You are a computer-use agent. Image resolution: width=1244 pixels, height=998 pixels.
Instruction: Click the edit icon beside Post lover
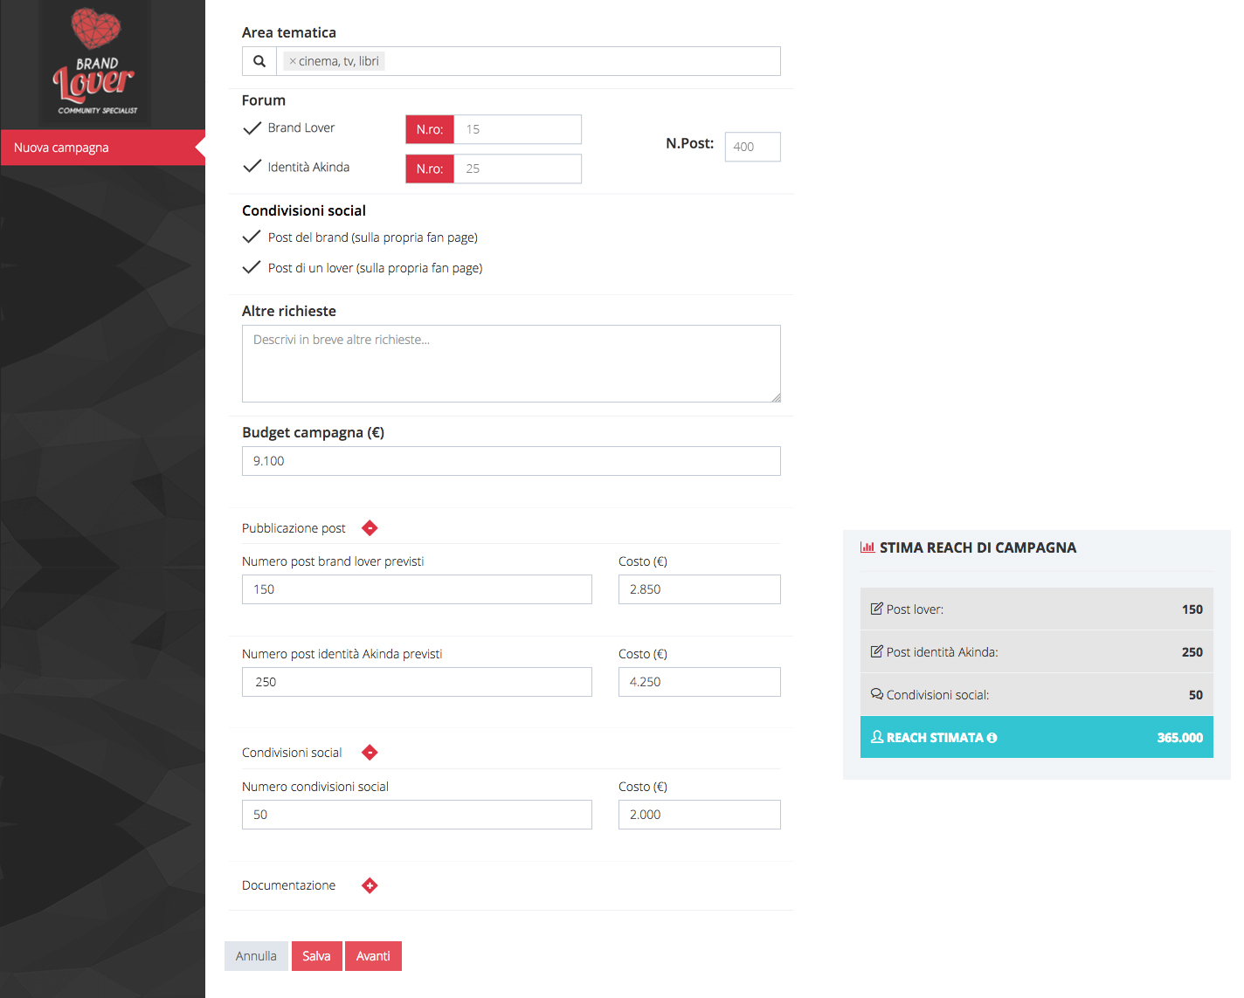[x=876, y=609]
